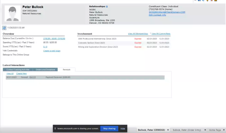
Task: Click the (720)768-5574 home phone number
Action: pos(161,9)
